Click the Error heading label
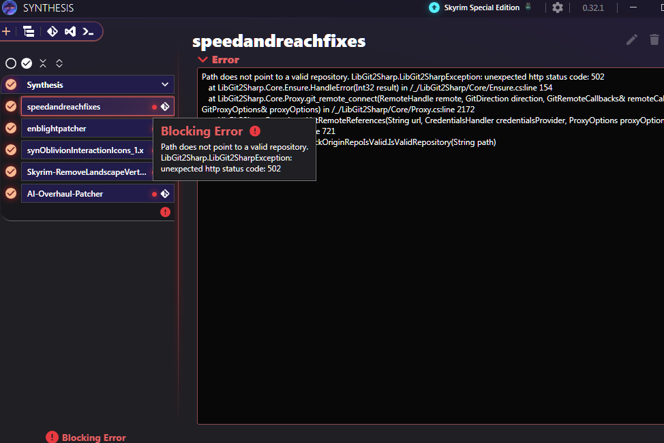664x443 pixels. [x=225, y=60]
